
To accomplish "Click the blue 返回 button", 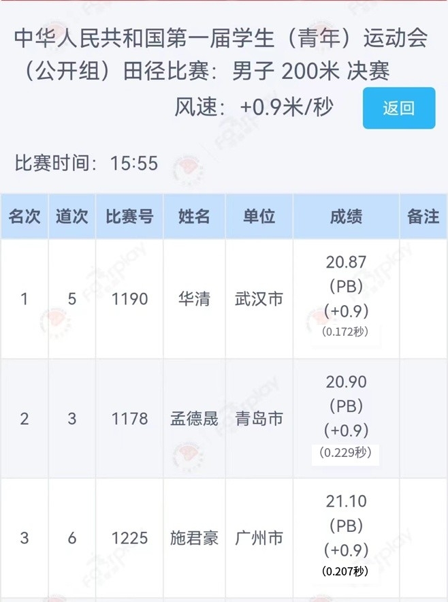I will (x=399, y=108).
